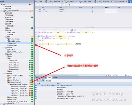Viewport: 132px width, 105px height.
Task: Click the red repair icon beside SV660N_1
Action: 30,89
